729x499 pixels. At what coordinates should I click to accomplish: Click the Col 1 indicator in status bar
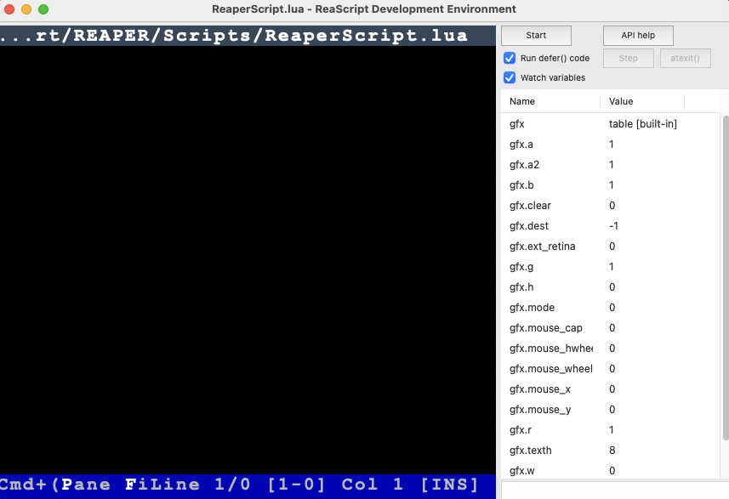pyautogui.click(x=366, y=484)
